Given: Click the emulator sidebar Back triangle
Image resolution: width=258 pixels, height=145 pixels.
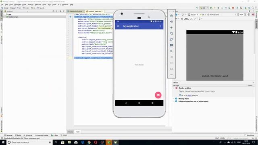Looking at the screenshot, I should tap(171, 57).
